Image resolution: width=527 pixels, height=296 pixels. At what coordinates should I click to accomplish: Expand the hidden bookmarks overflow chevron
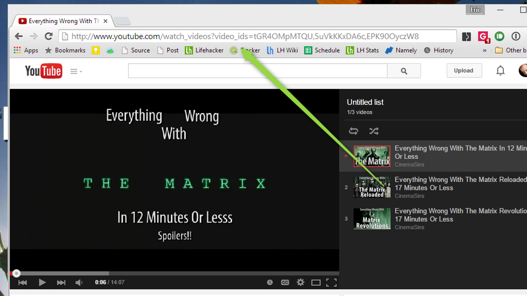(485, 51)
